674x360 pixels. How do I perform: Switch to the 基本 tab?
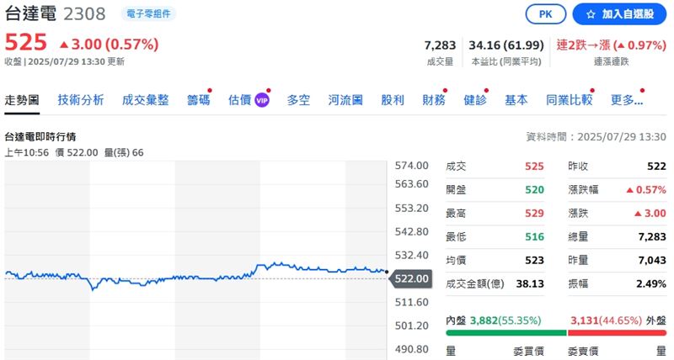tap(516, 100)
